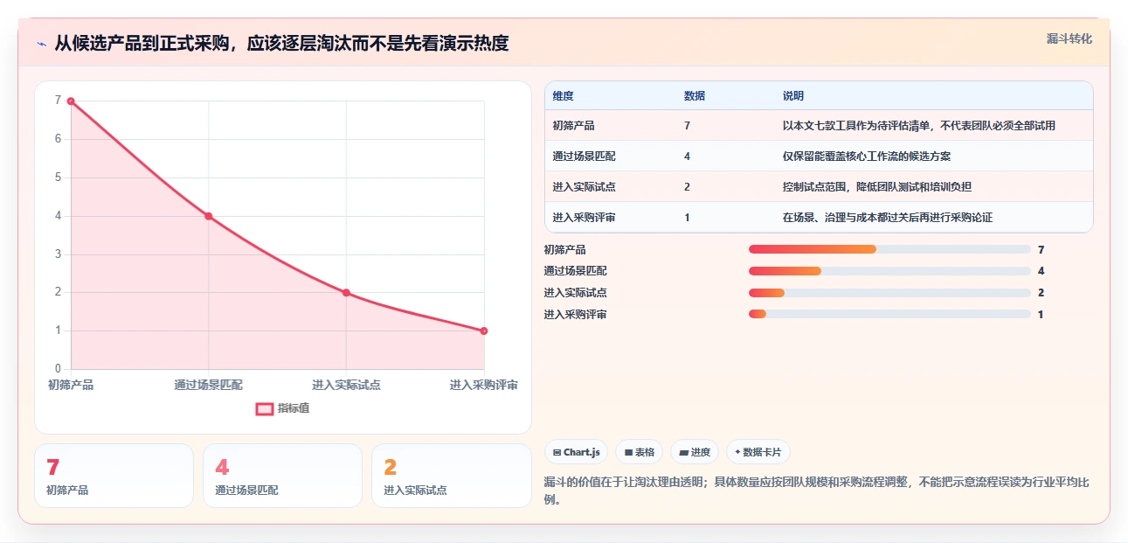Click the x-axis label 初筛产品 on chart
This screenshot has width=1128, height=543.
(x=71, y=385)
